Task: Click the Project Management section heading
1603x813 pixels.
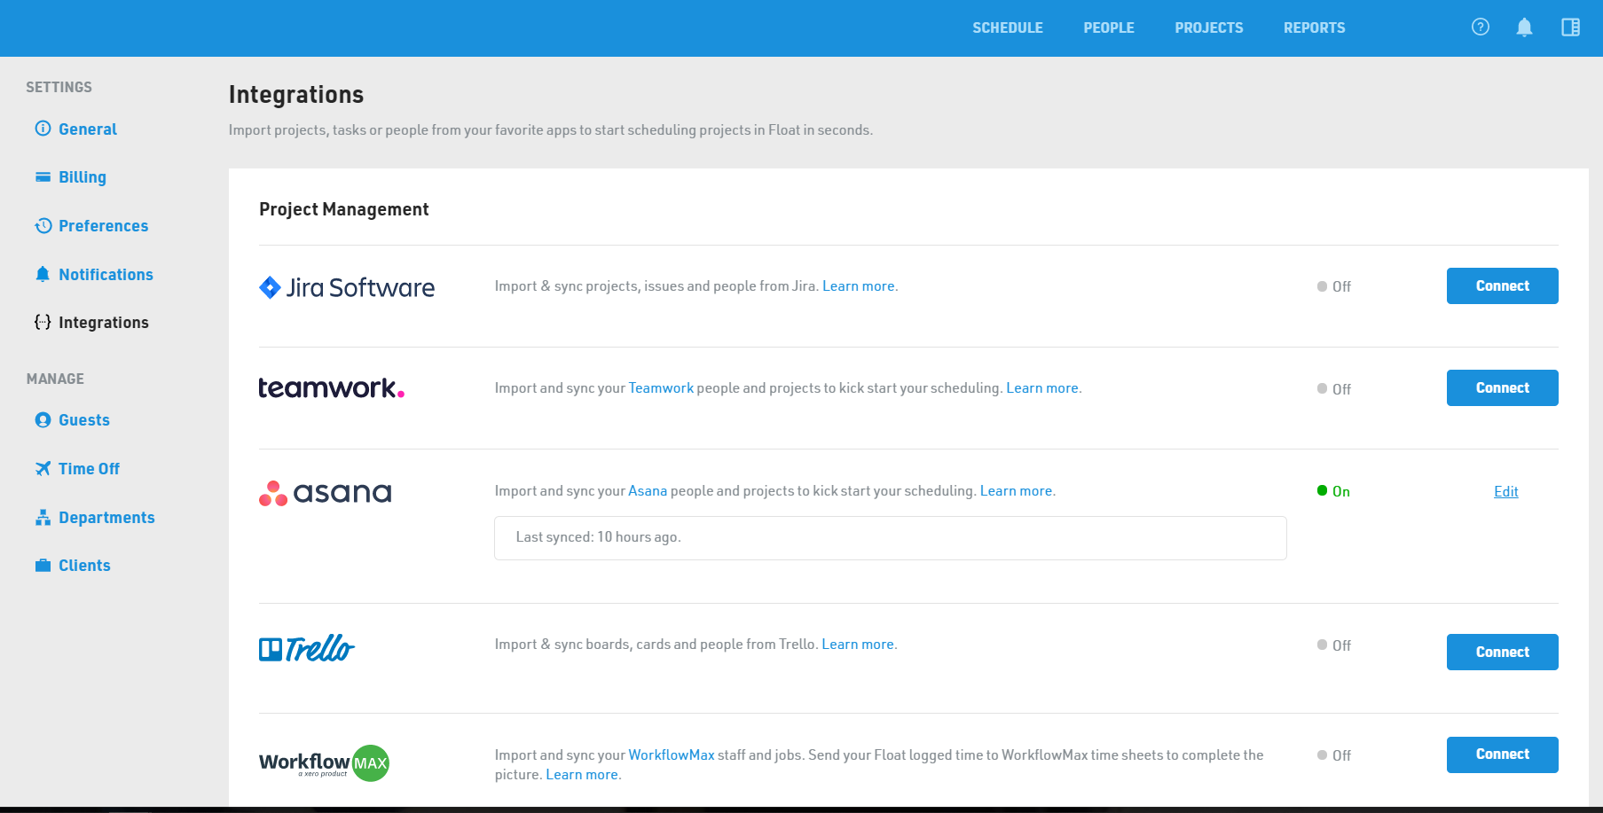Action: [344, 209]
